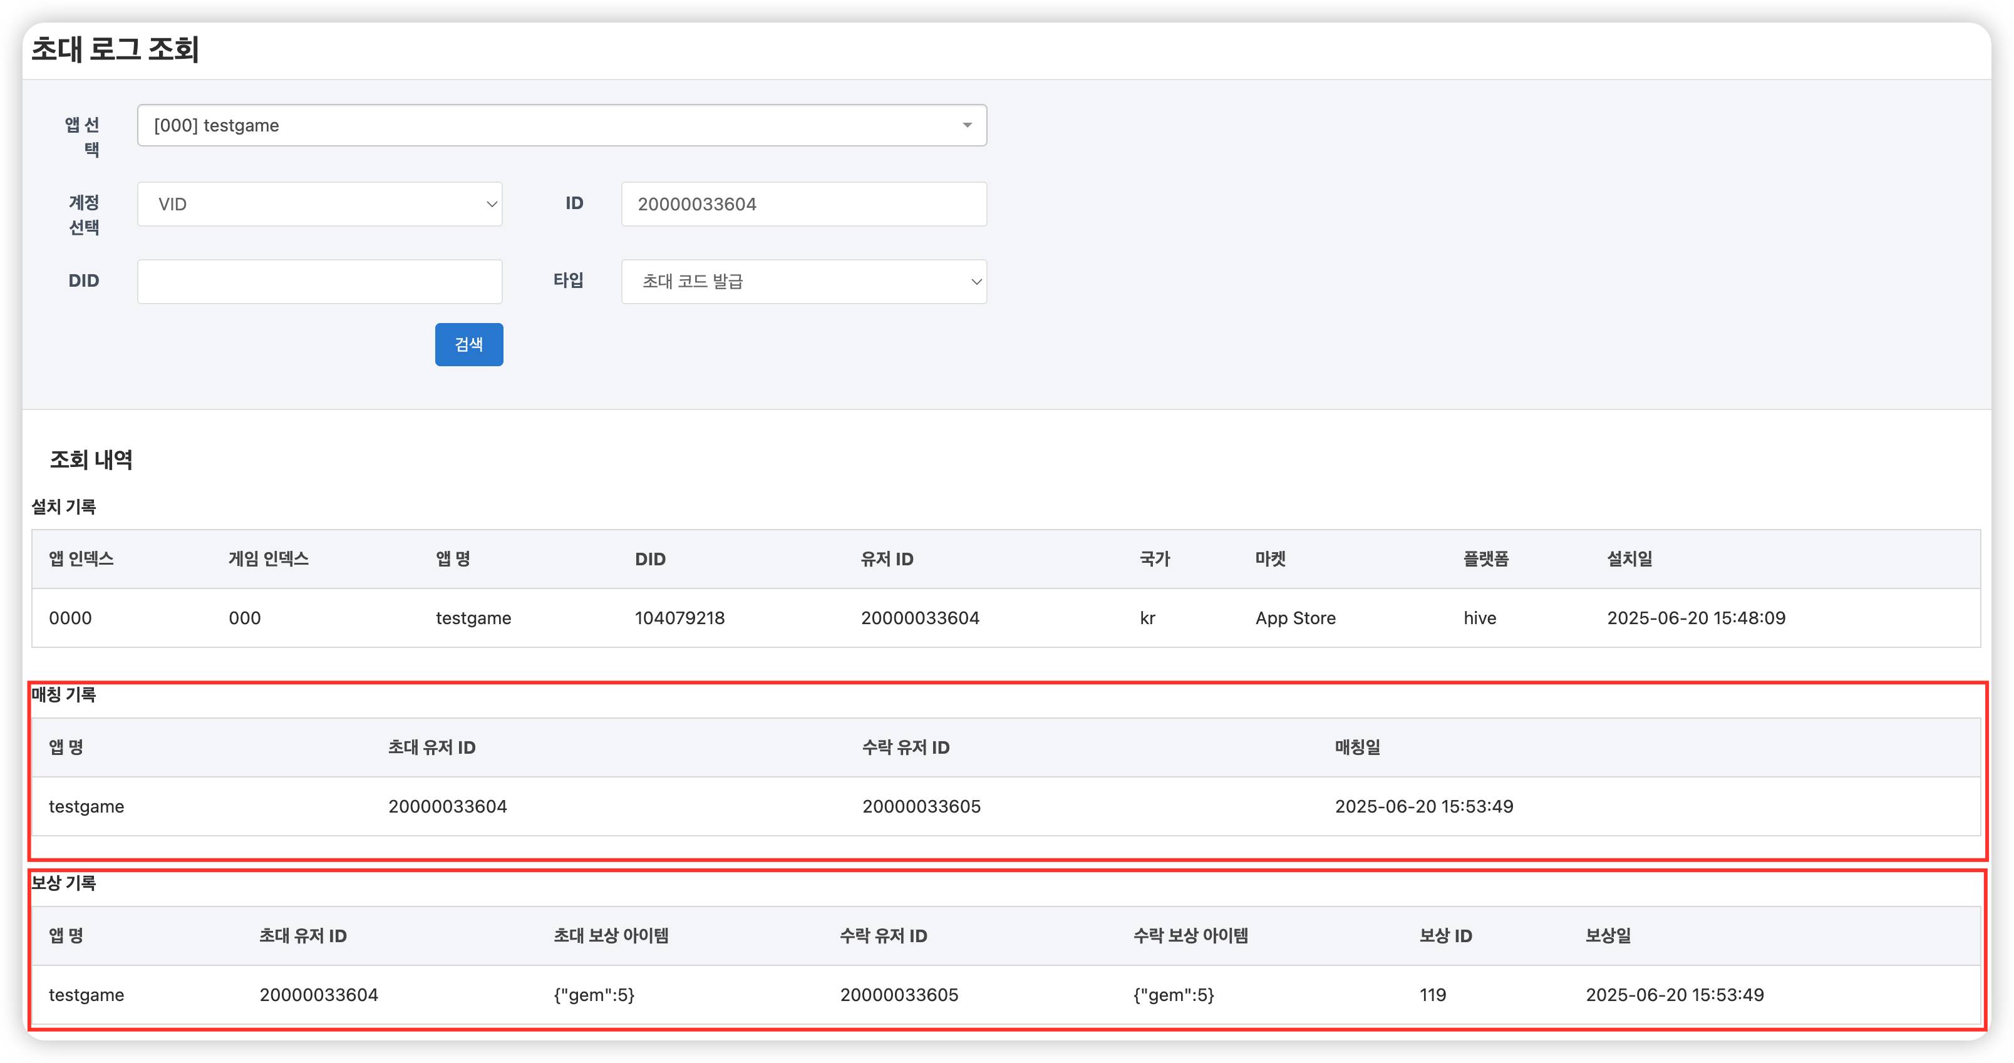The width and height of the screenshot is (2014, 1063).
Task: Click the DID column header in 설치 기록
Action: coord(649,559)
